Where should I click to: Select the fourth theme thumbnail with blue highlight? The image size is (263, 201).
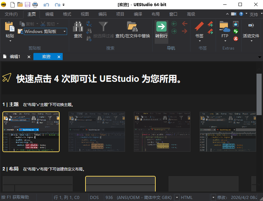(228, 132)
